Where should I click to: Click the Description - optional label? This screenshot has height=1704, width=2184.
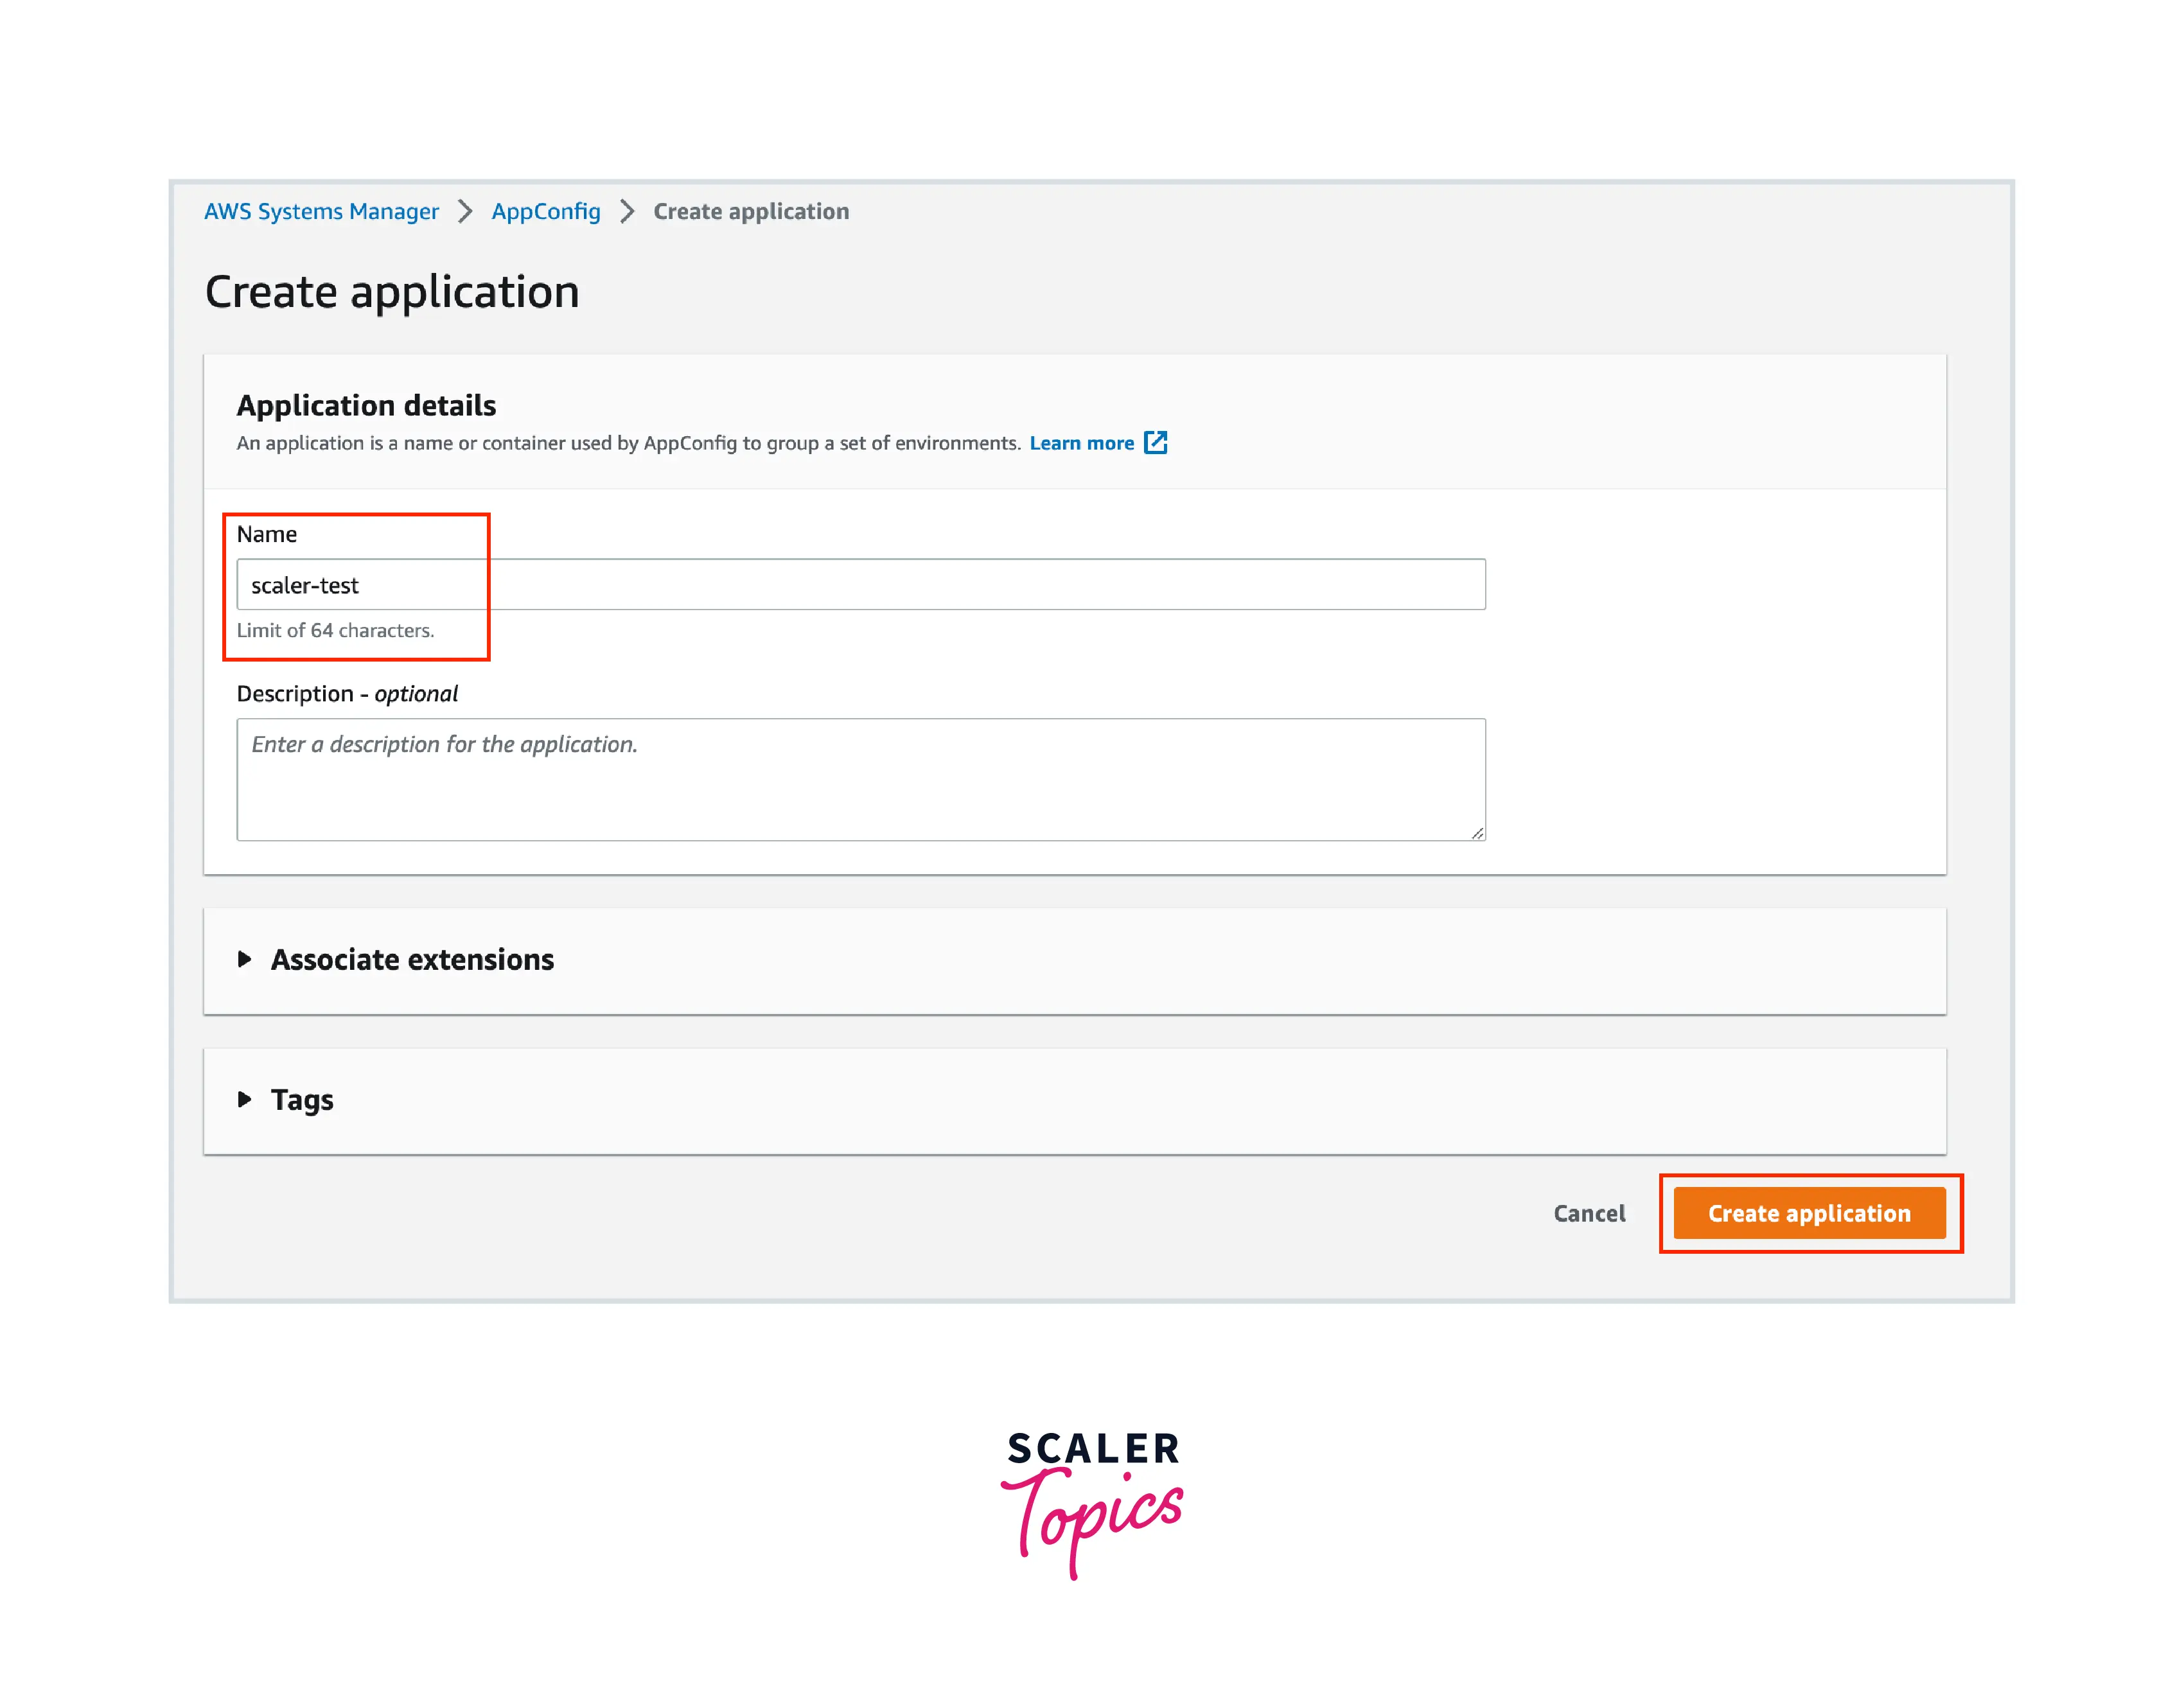[x=347, y=694]
